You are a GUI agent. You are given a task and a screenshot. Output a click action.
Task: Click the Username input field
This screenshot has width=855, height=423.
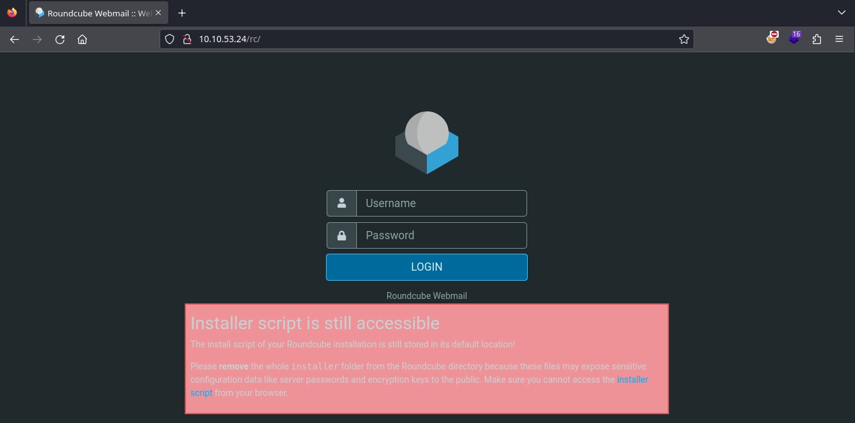pyautogui.click(x=441, y=203)
